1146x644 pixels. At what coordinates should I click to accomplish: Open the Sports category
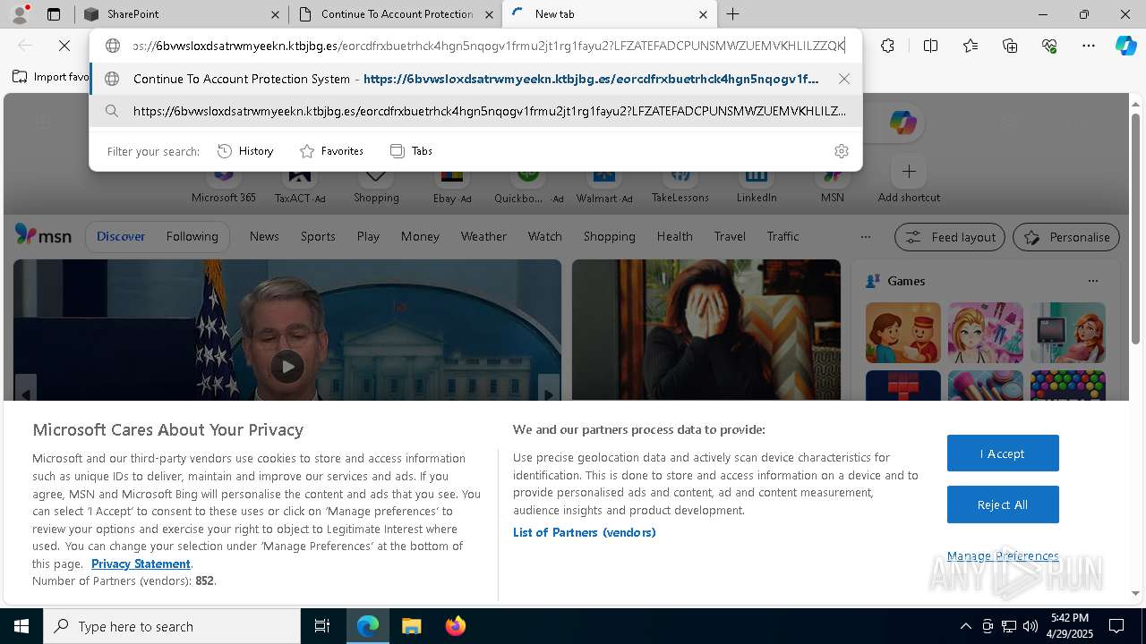(318, 236)
